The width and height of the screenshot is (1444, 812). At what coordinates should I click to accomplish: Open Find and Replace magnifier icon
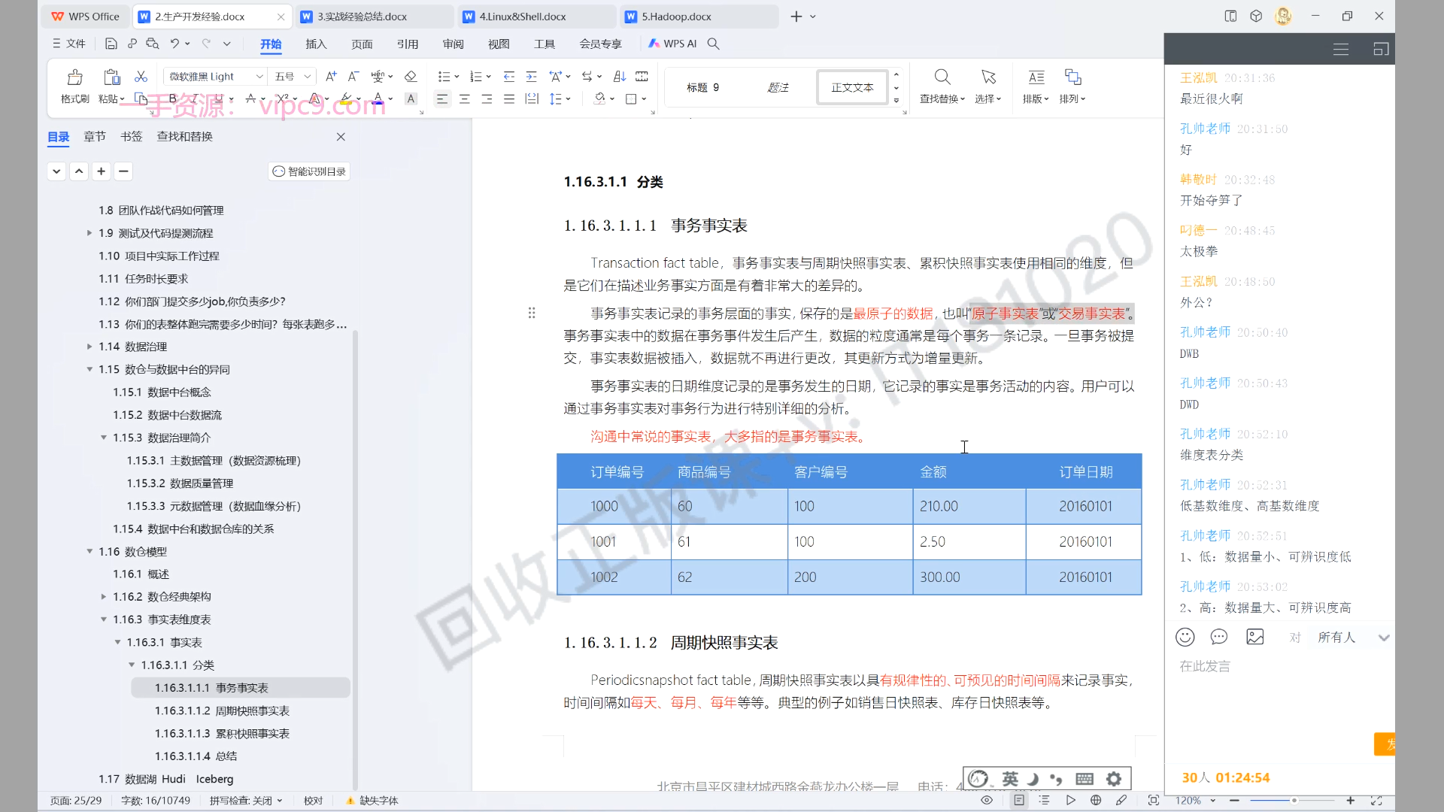[942, 77]
